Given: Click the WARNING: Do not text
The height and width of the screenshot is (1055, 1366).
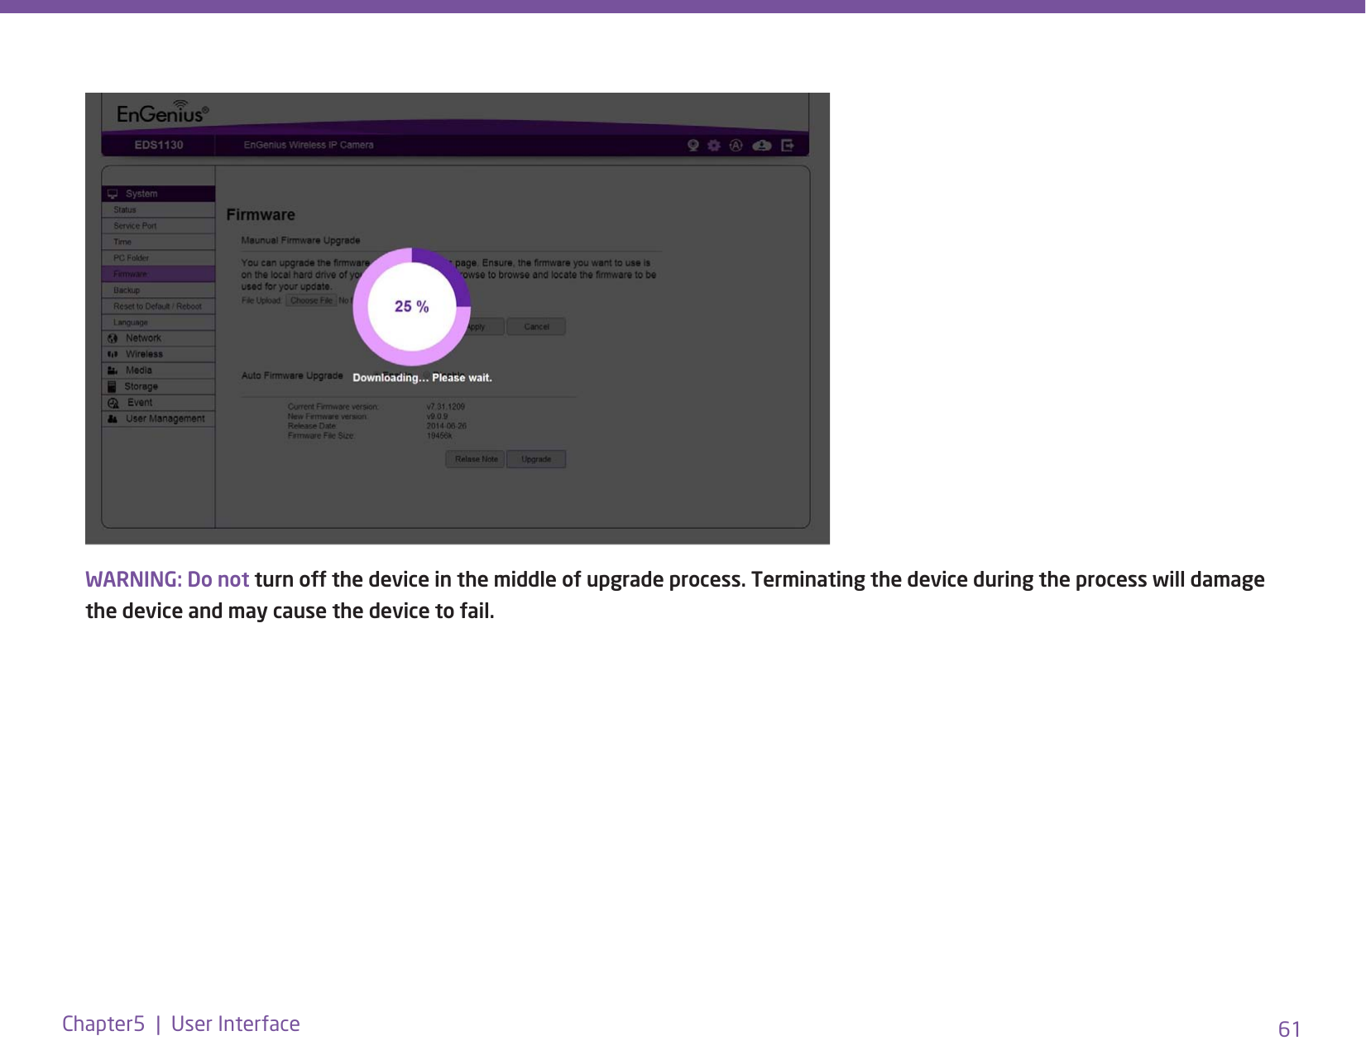Looking at the screenshot, I should click(167, 579).
